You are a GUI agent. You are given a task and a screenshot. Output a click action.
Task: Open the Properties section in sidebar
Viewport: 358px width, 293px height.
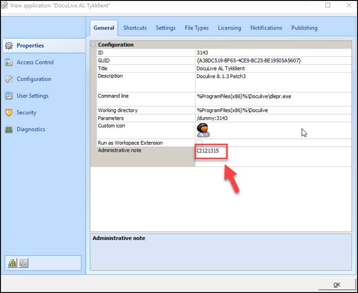click(x=30, y=46)
